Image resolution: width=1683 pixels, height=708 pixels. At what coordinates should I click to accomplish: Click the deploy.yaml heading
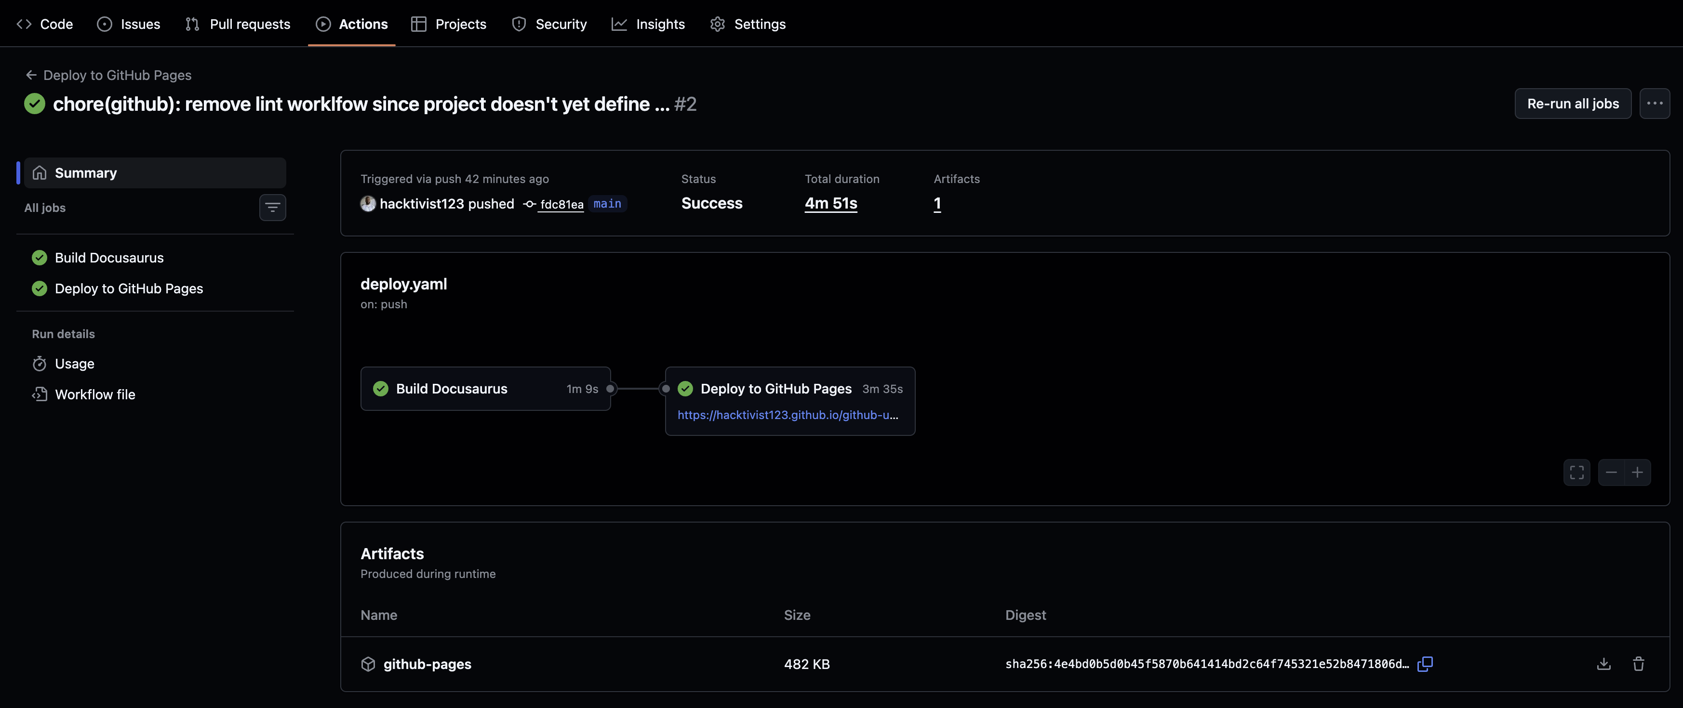coord(404,284)
